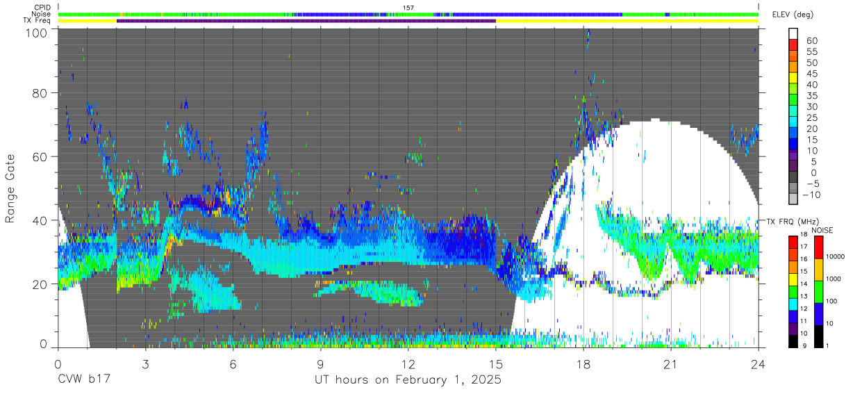Click the red top segment of the TX FRQ colorbar
The height and width of the screenshot is (394, 853).
tap(793, 240)
